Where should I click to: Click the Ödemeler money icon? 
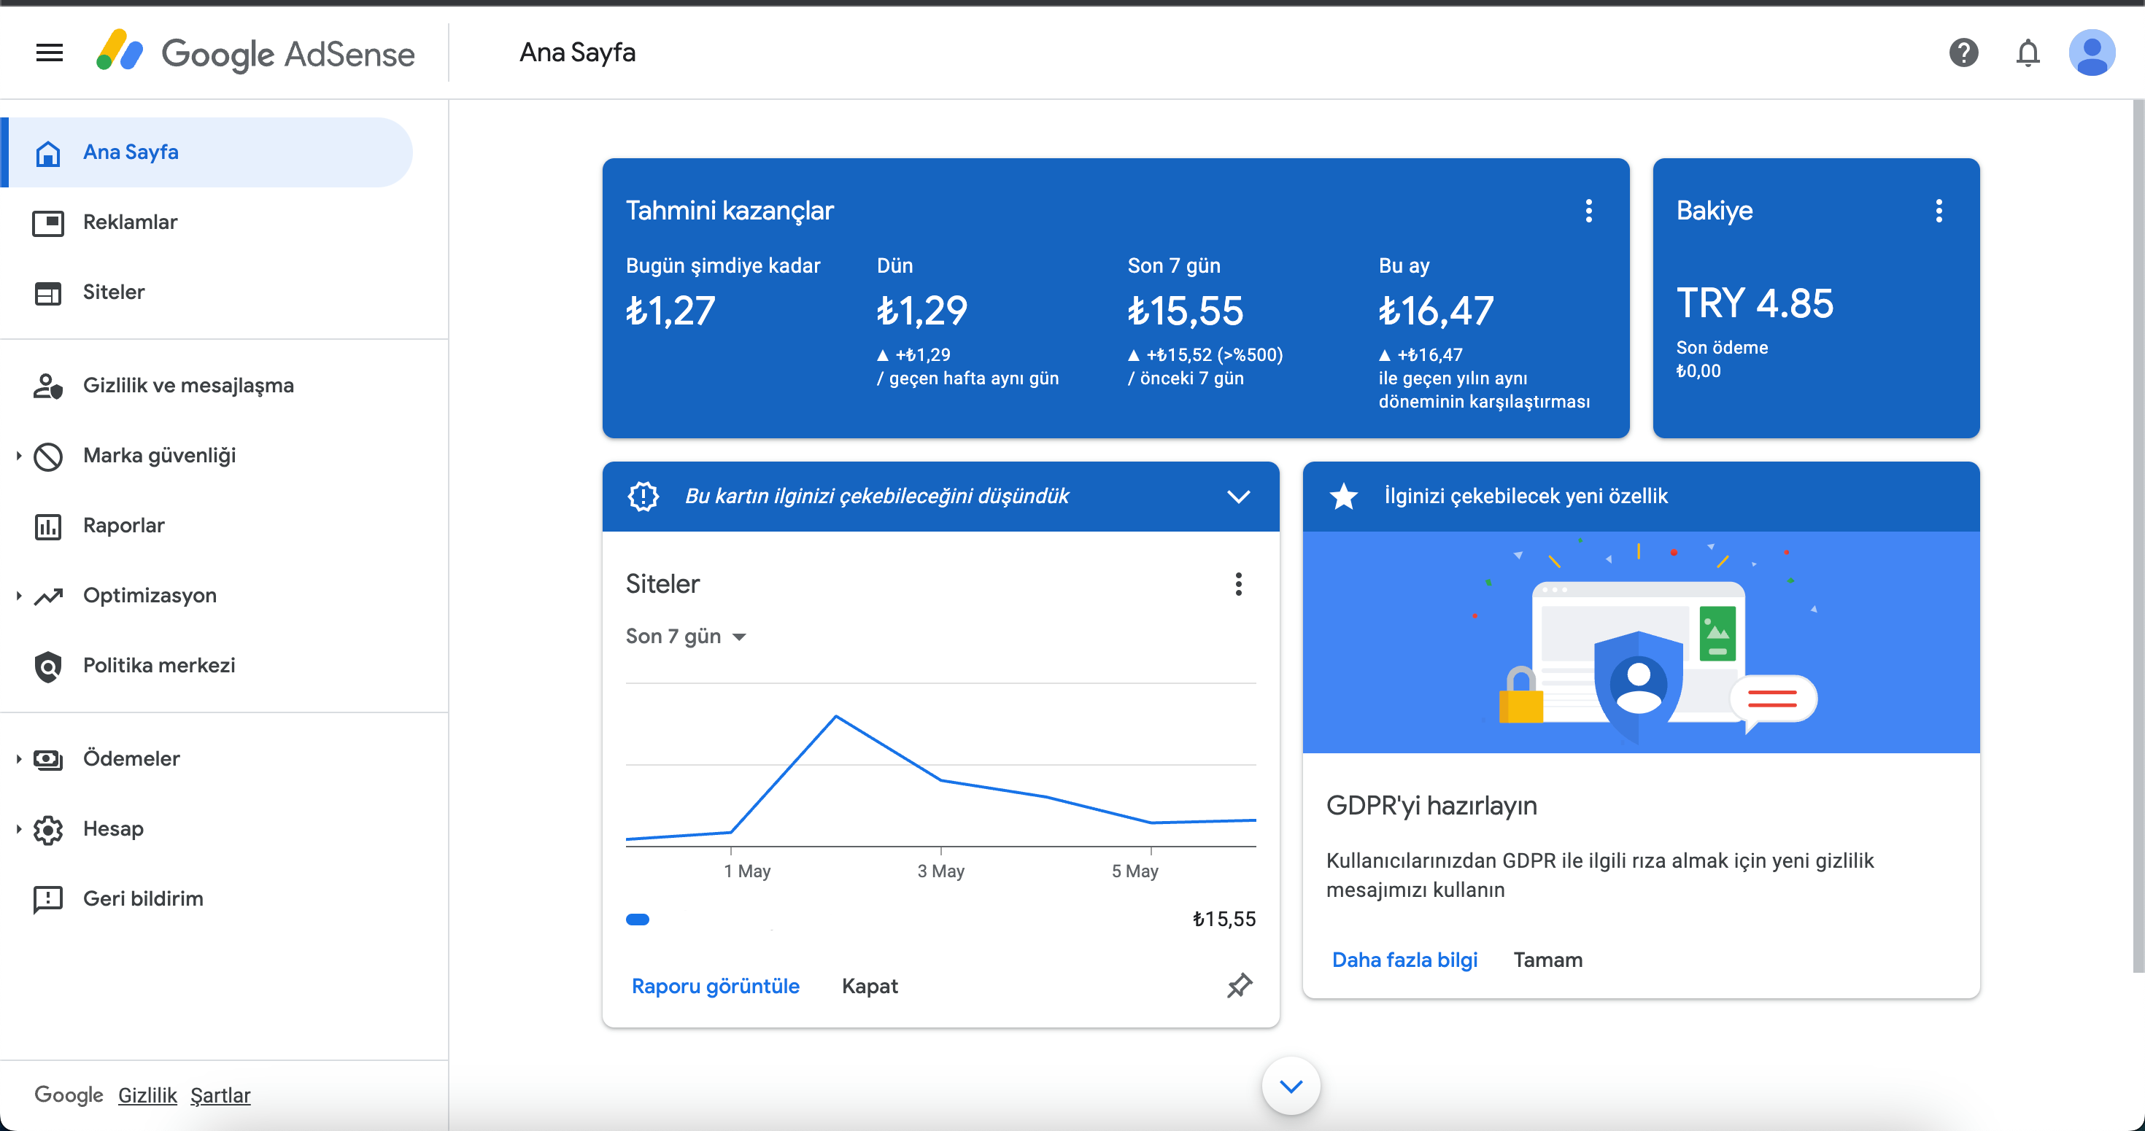(48, 758)
